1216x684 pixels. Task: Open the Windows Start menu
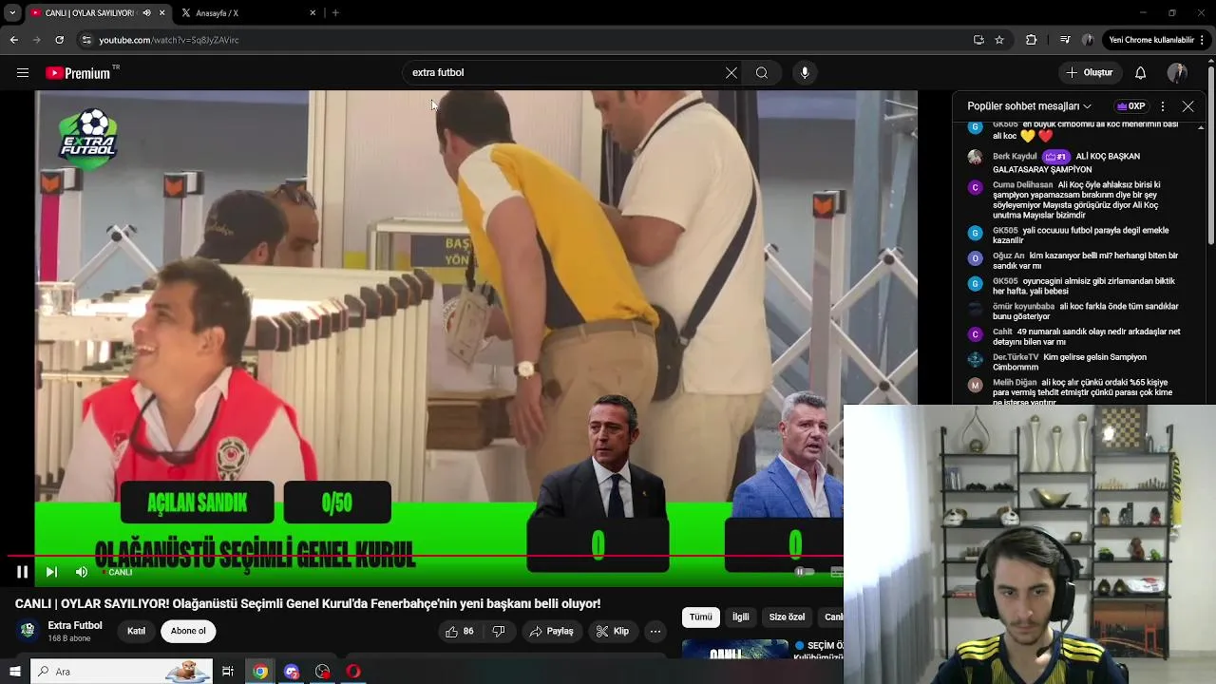pyautogui.click(x=14, y=672)
